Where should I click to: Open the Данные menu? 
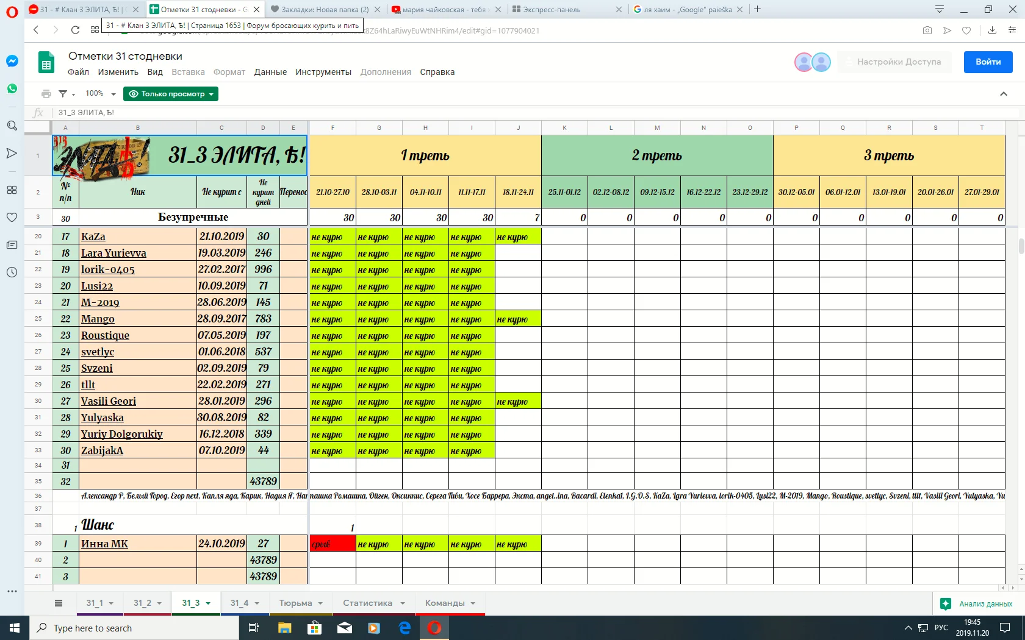(270, 72)
